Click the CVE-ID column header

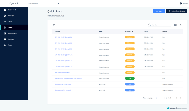pyautogui.click(x=146, y=31)
